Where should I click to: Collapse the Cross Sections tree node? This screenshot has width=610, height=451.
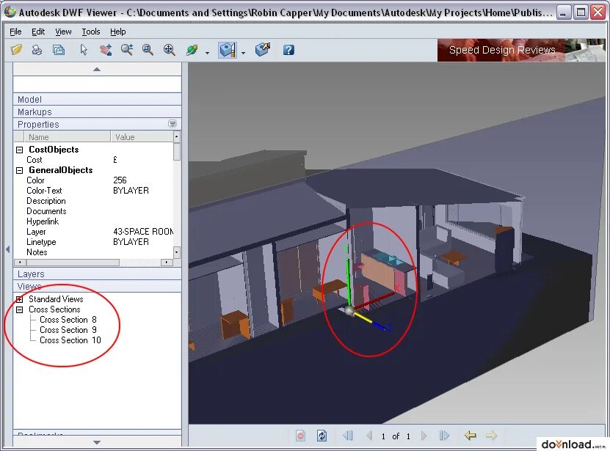coord(19,310)
